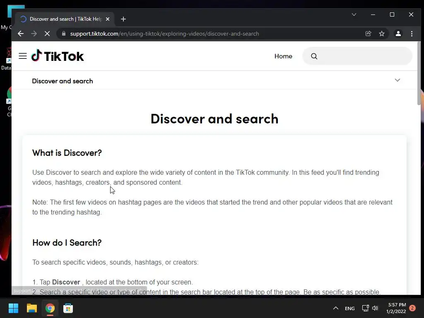The width and height of the screenshot is (424, 318).
Task: Show hidden system tray icons
Action: pyautogui.click(x=335, y=308)
